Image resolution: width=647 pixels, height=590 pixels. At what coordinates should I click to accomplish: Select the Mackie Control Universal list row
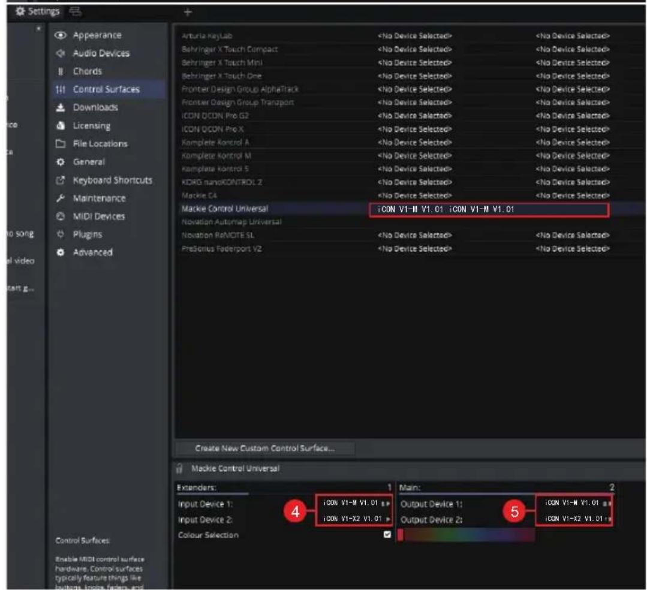point(411,209)
